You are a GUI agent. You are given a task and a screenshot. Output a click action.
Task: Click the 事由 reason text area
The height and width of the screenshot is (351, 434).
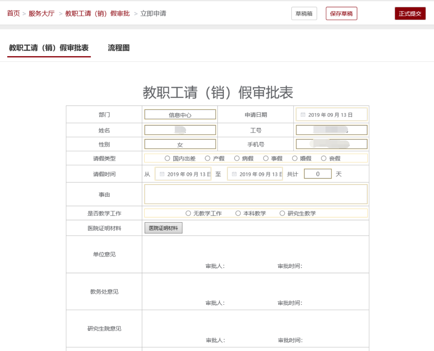256,194
